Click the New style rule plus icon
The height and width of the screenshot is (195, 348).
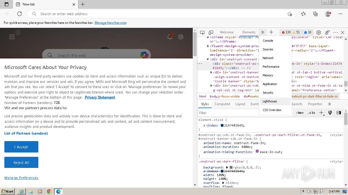point(321,113)
